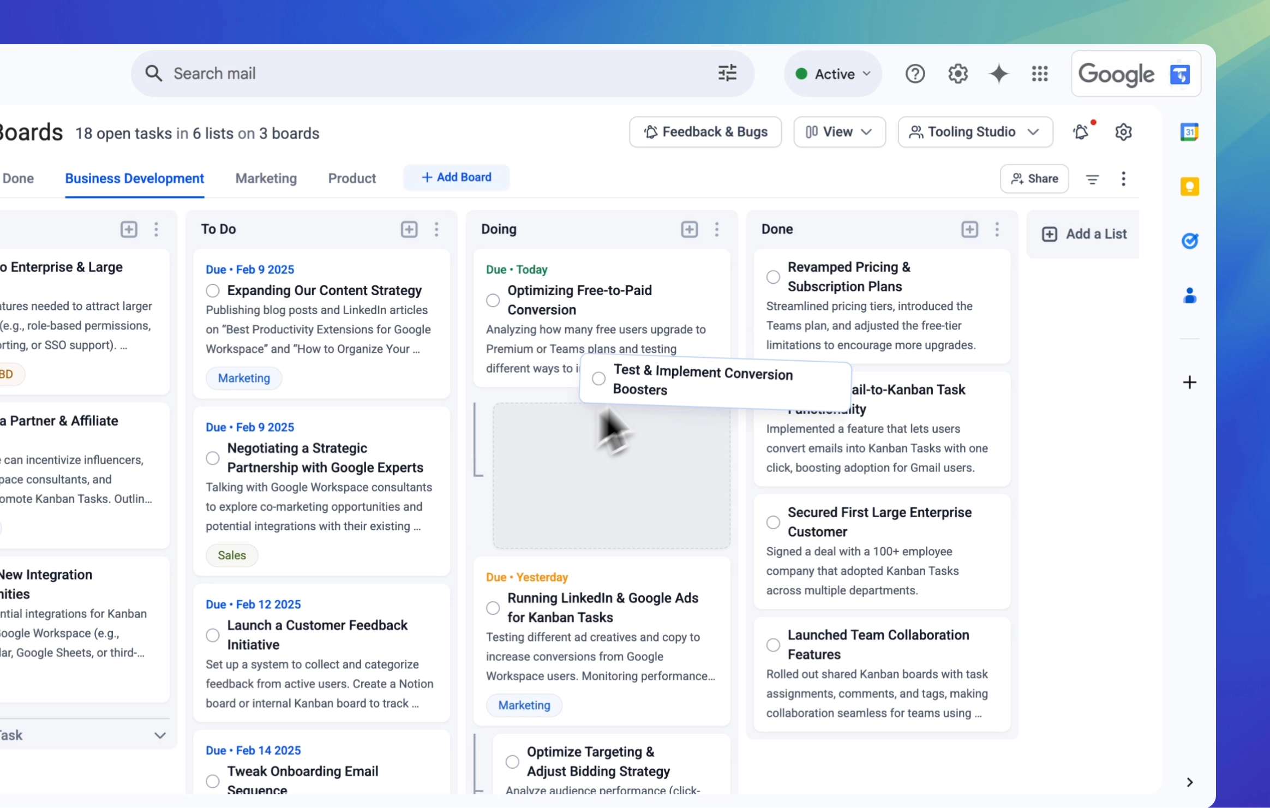Click the Add Board button
Viewport: 1270px width, 808px height.
(x=457, y=177)
